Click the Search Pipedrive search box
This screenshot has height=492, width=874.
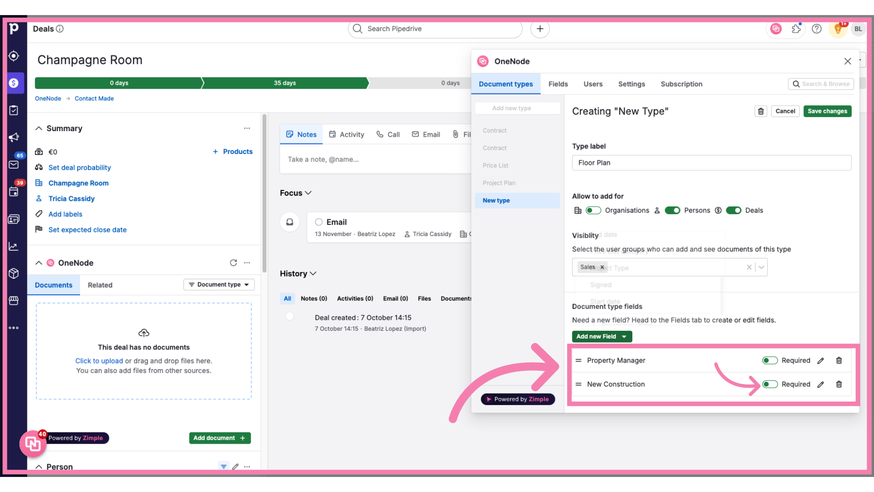pos(435,29)
